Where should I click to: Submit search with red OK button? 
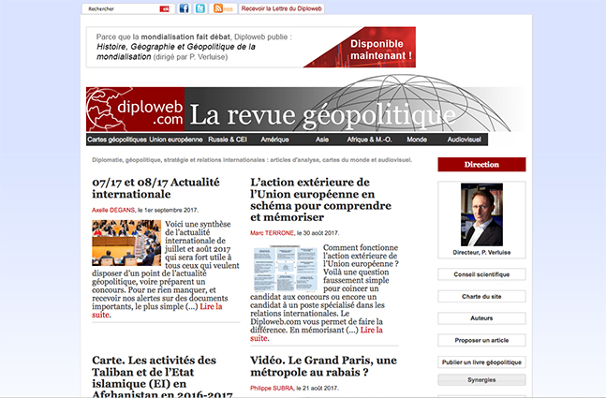click(165, 8)
